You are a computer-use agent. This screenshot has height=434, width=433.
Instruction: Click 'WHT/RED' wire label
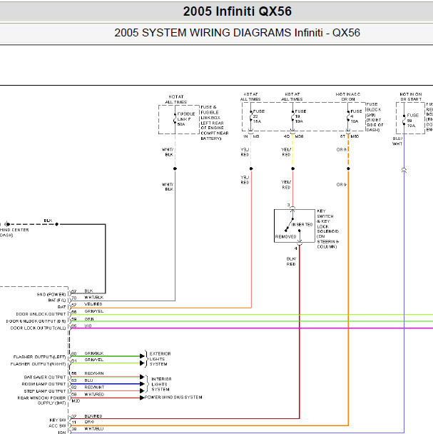(x=94, y=394)
